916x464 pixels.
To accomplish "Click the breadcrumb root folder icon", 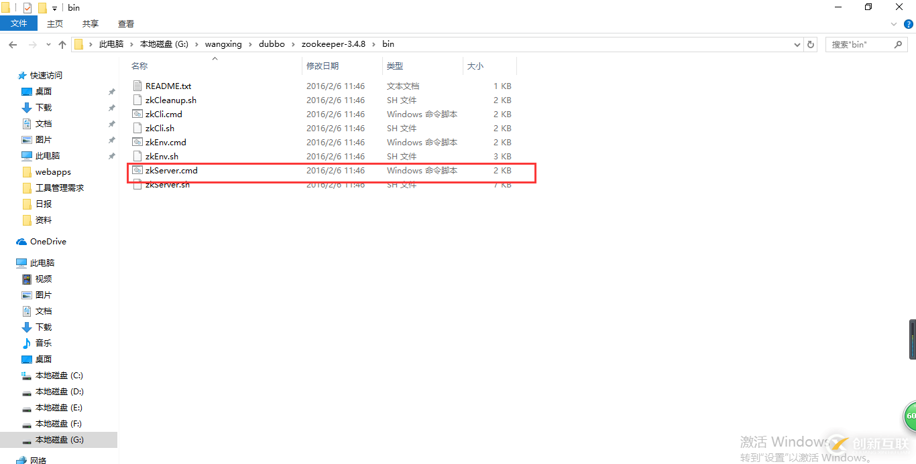I will 79,44.
